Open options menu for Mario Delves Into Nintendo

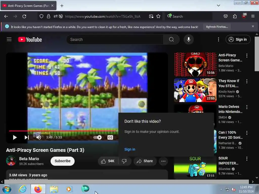coord(247,107)
